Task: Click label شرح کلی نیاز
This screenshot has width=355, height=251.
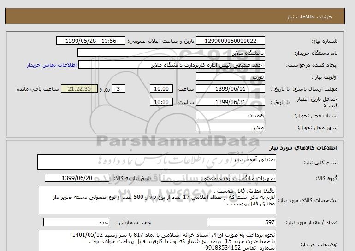Action: tap(320, 163)
